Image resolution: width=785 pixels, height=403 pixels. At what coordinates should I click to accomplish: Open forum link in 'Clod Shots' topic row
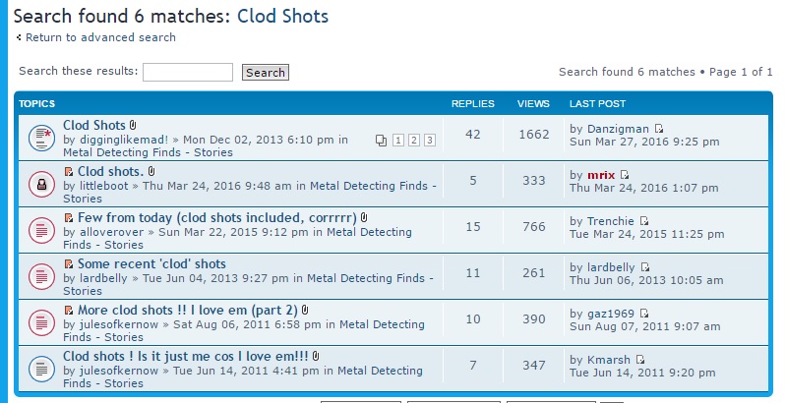tap(148, 152)
